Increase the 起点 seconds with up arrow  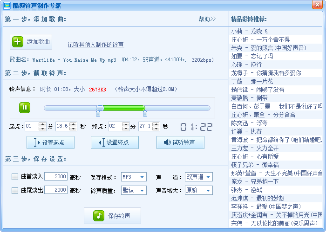(73, 124)
